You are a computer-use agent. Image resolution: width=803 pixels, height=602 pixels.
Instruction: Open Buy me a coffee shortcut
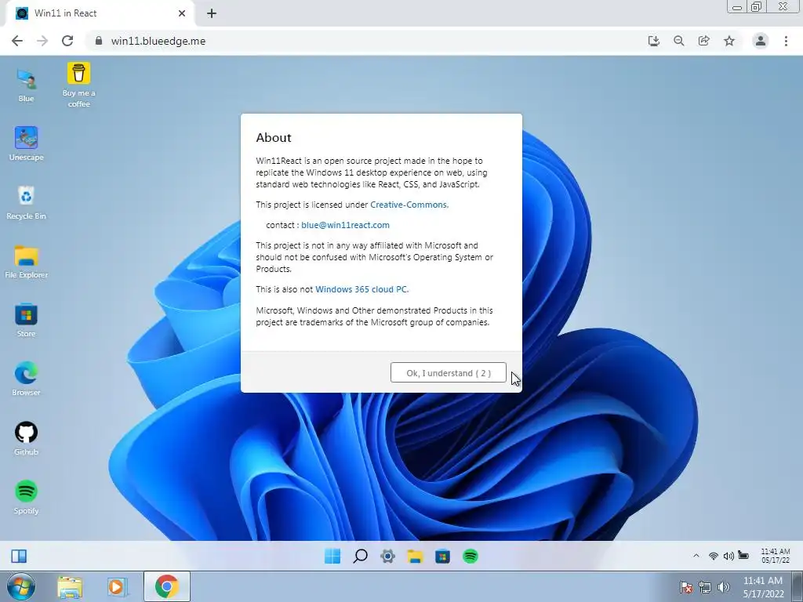point(78,85)
